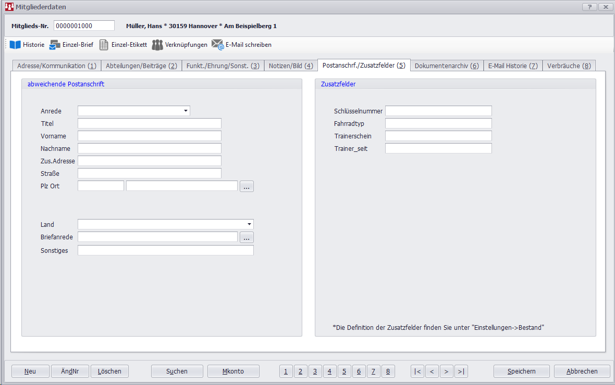Viewport: 615px width, 385px height.
Task: Open Verknüpfungen people icon
Action: (157, 45)
